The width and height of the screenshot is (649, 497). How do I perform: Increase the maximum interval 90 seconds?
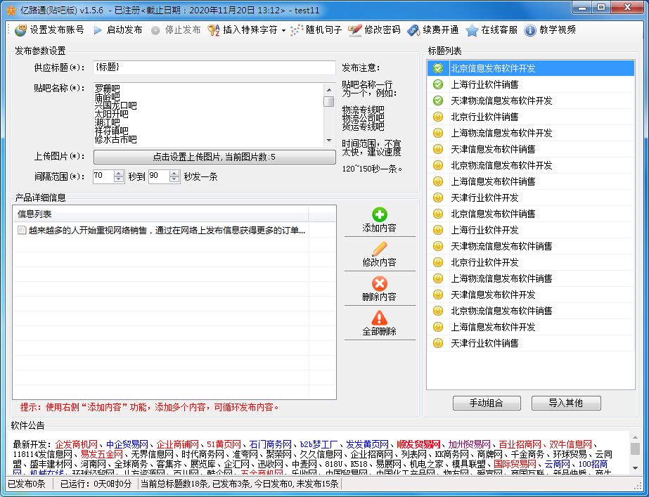click(174, 174)
